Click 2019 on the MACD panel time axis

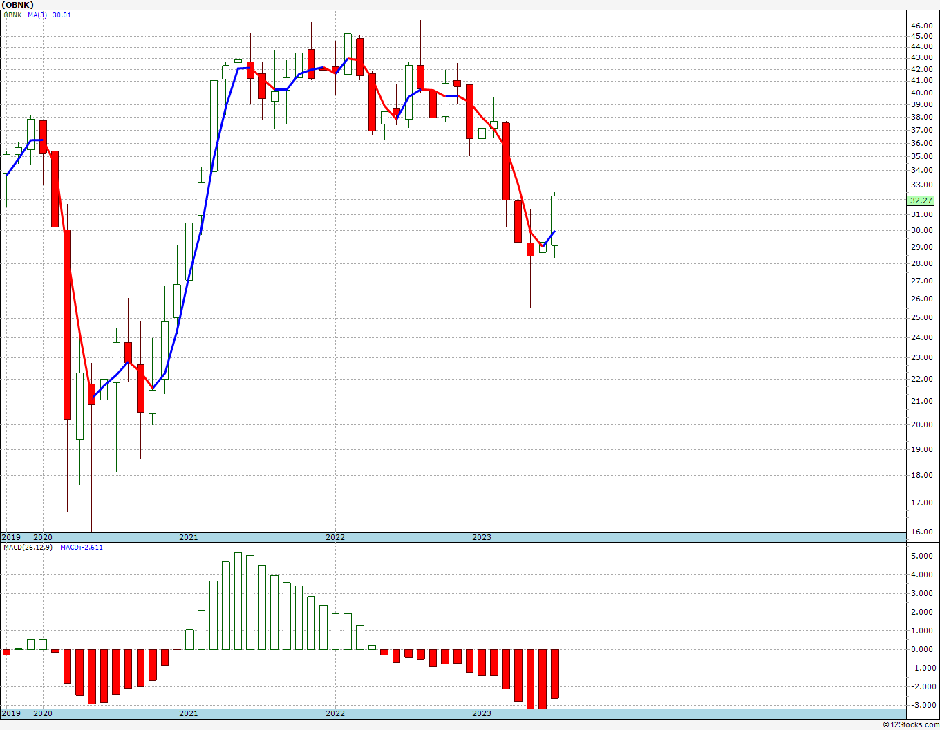coord(10,713)
